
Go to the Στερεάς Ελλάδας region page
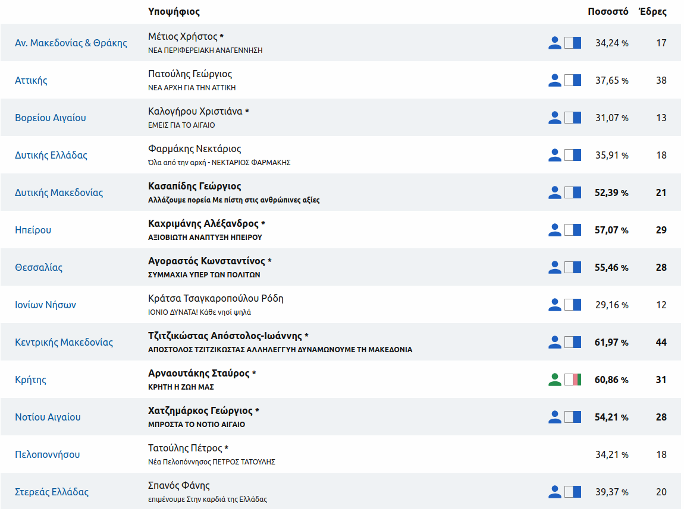pyautogui.click(x=52, y=492)
